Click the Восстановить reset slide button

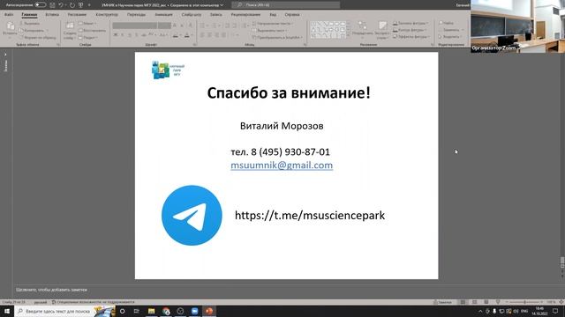tap(92, 31)
